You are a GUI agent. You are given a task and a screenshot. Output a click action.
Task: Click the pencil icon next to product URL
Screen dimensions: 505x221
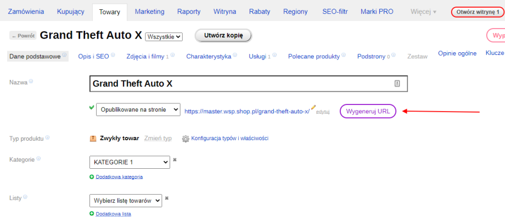[313, 107]
